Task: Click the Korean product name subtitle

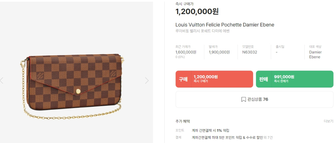Action: (x=203, y=31)
